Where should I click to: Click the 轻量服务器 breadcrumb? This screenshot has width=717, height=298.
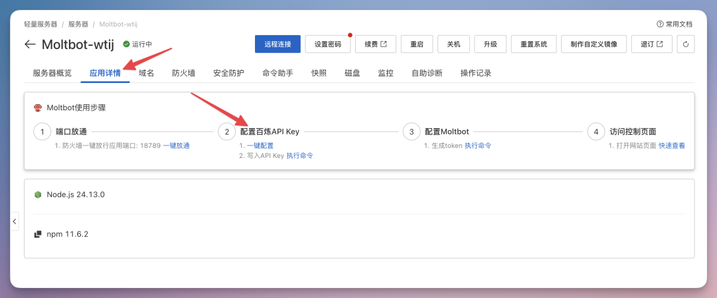[40, 24]
